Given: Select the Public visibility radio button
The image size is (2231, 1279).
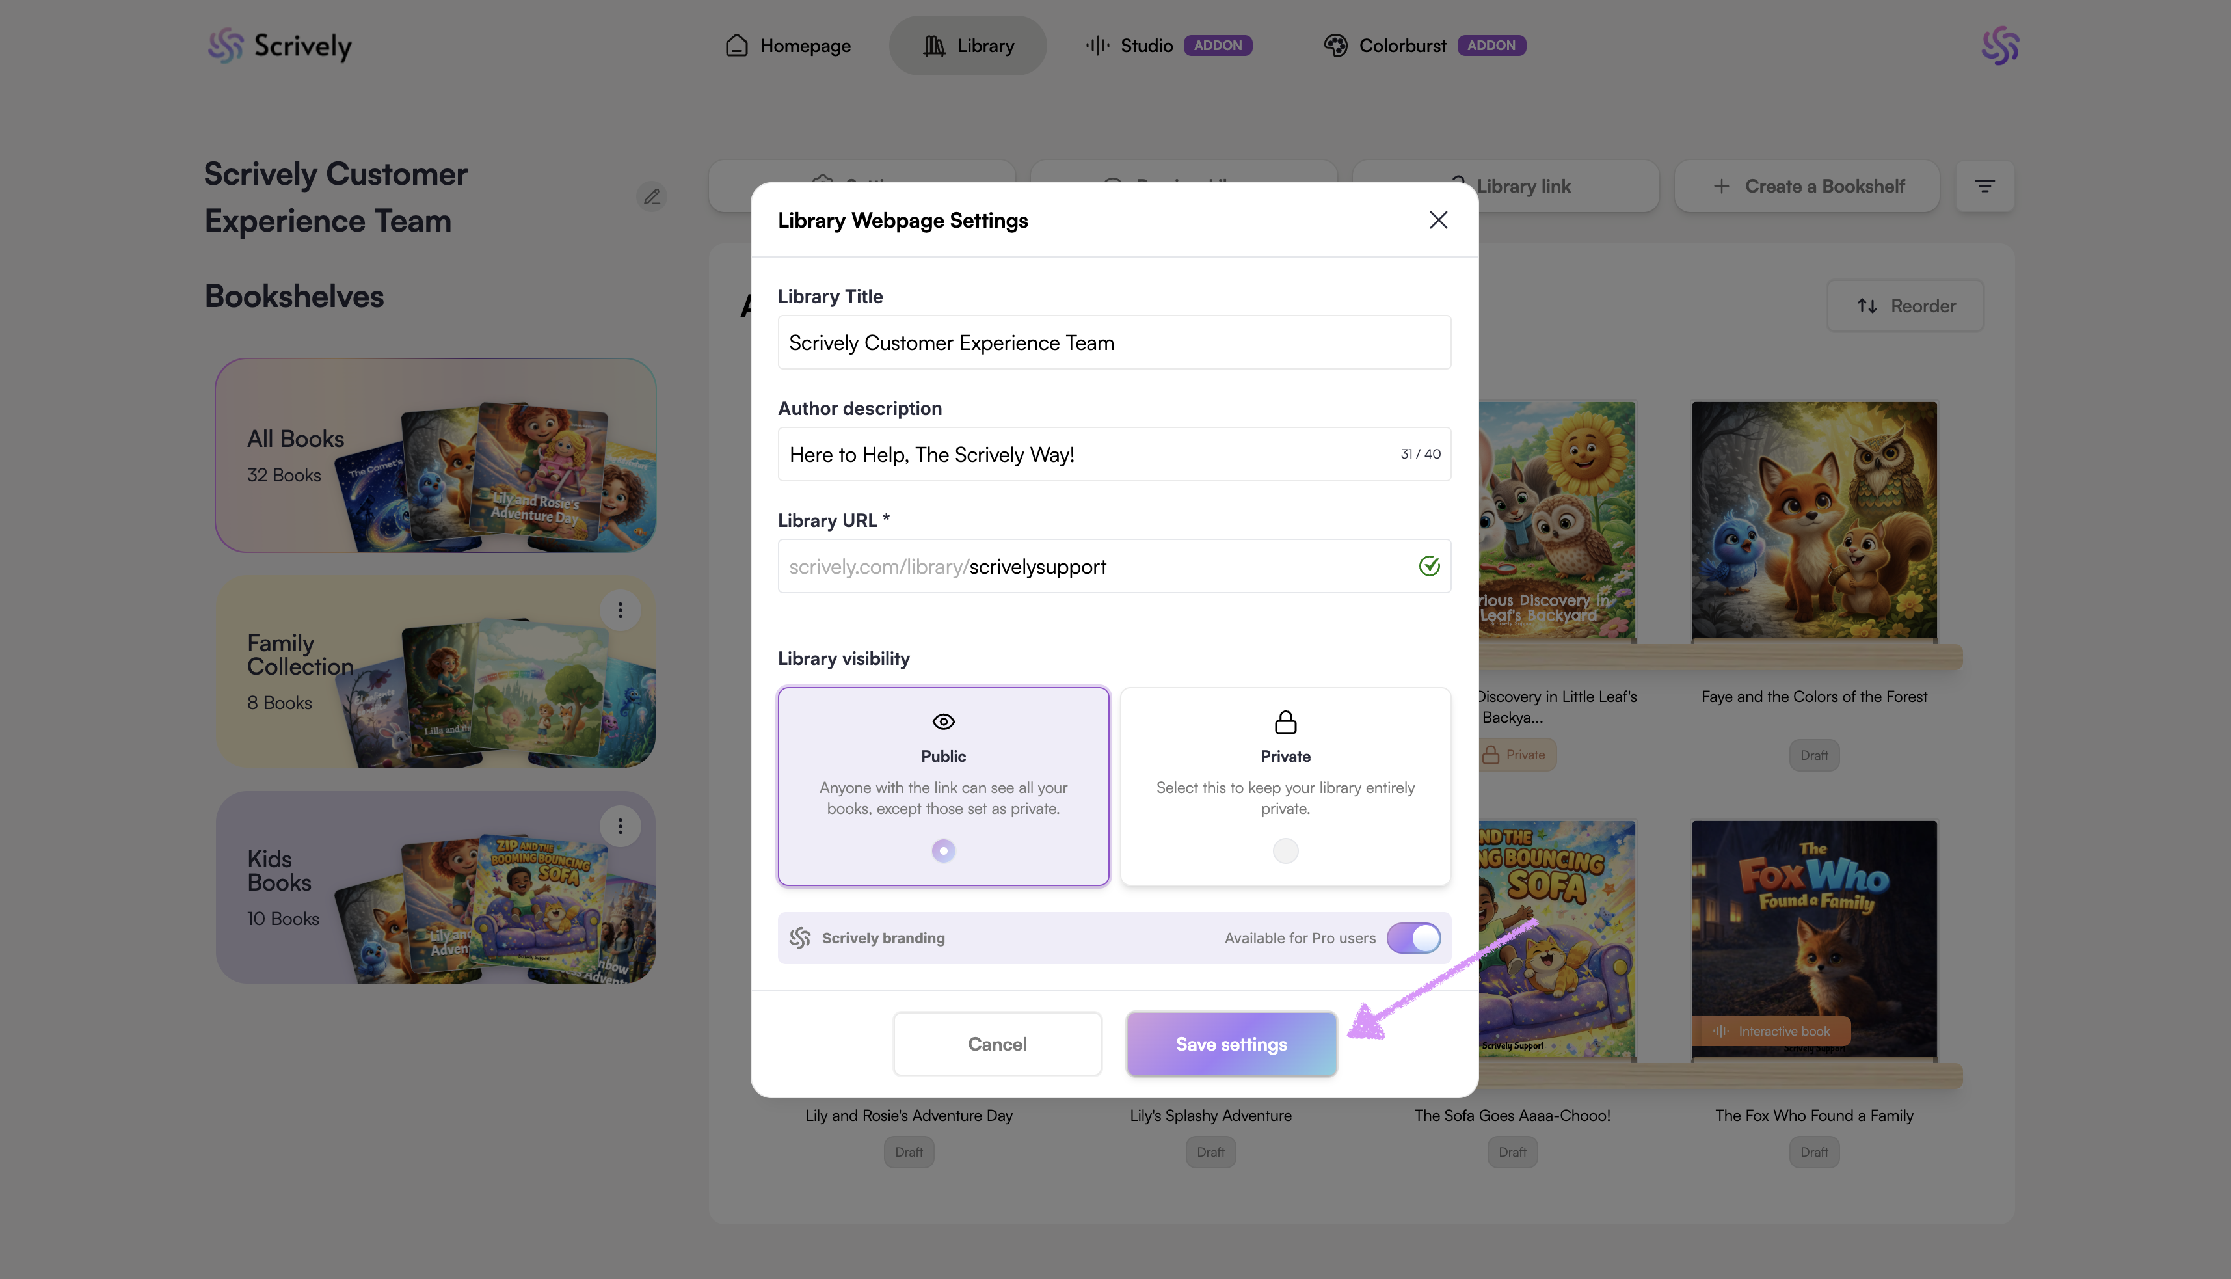Looking at the screenshot, I should point(943,850).
